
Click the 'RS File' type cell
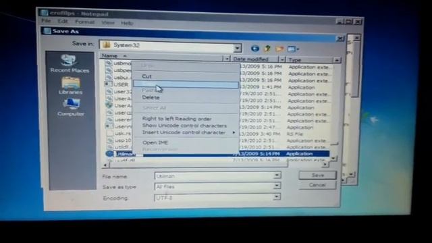point(294,134)
